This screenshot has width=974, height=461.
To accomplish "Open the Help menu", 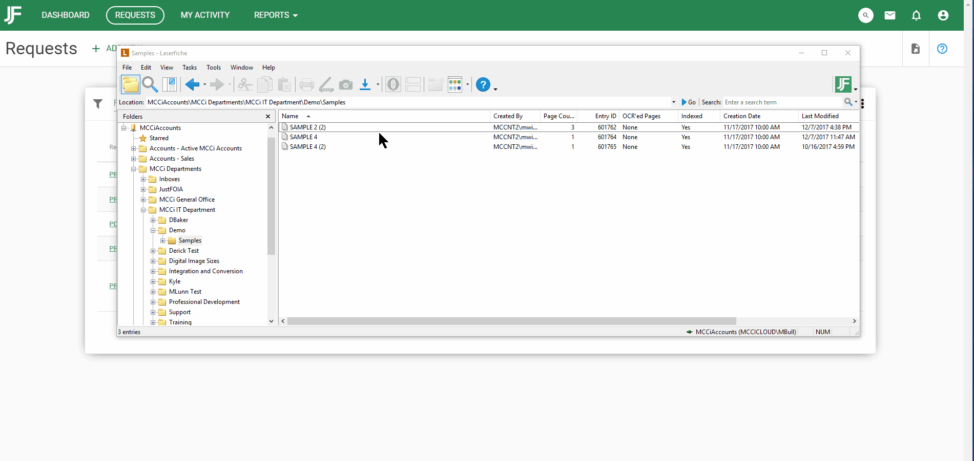I will [x=268, y=68].
